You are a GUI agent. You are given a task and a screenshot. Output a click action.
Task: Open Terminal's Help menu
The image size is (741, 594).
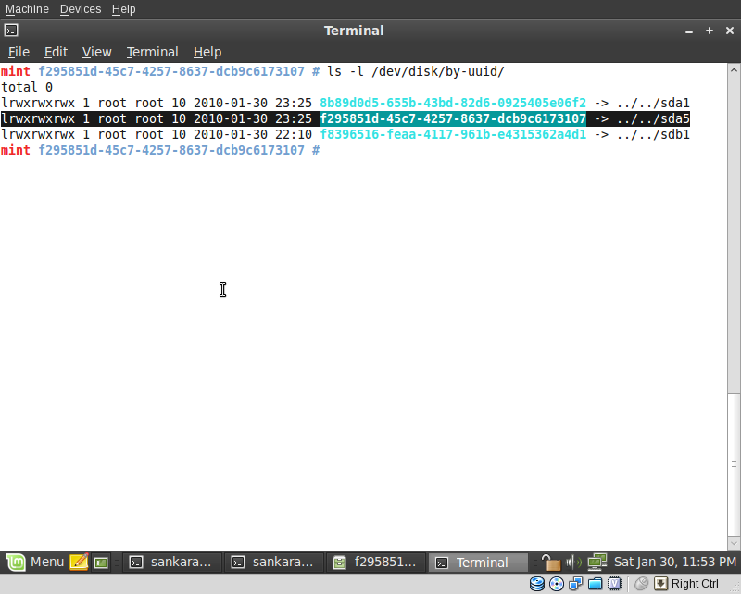pyautogui.click(x=207, y=52)
